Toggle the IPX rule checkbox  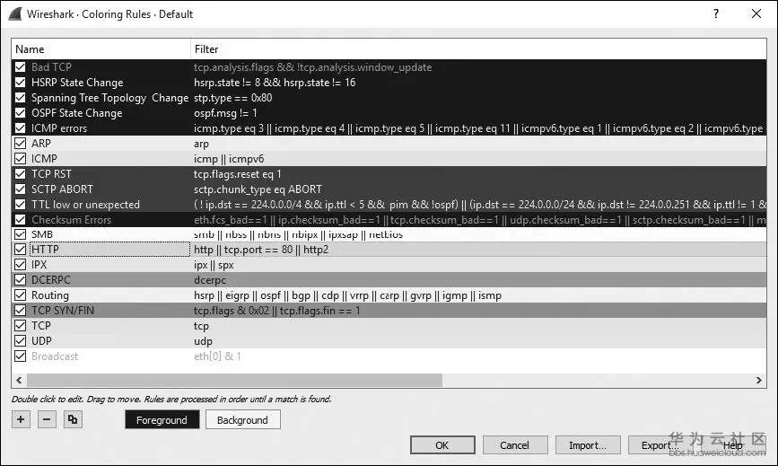tap(21, 265)
